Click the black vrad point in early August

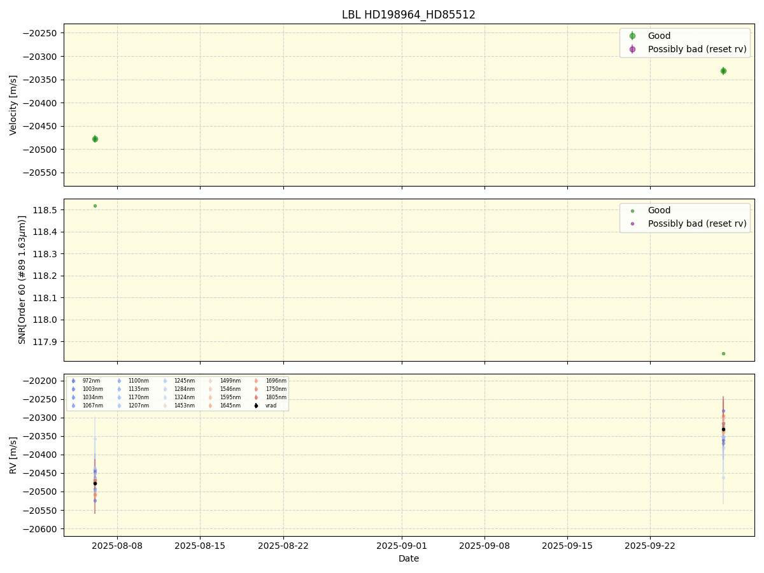[x=95, y=483]
